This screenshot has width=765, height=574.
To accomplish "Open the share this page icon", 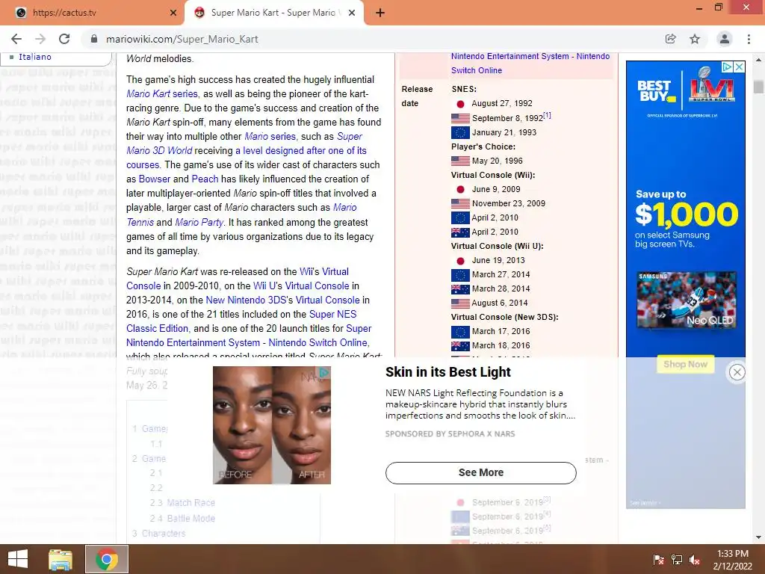I will pos(670,39).
